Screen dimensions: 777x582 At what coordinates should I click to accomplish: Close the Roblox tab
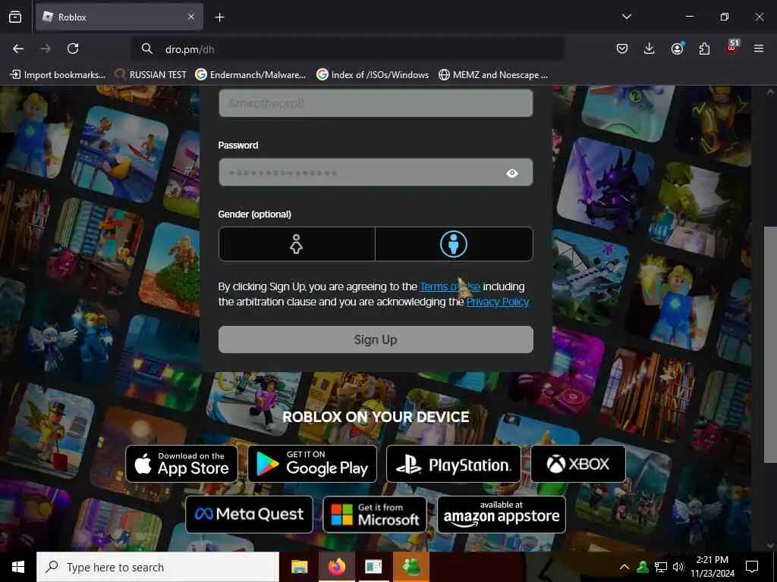[x=191, y=17]
